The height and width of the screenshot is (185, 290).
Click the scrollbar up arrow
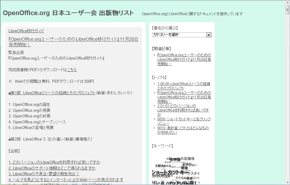coord(287,3)
